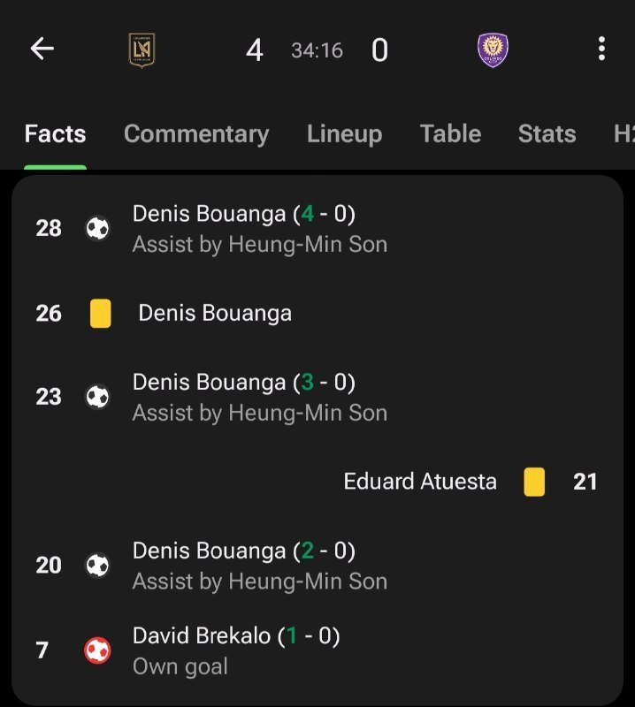Tap the red own goal icon
Image resolution: width=635 pixels, height=707 pixels.
(x=97, y=651)
